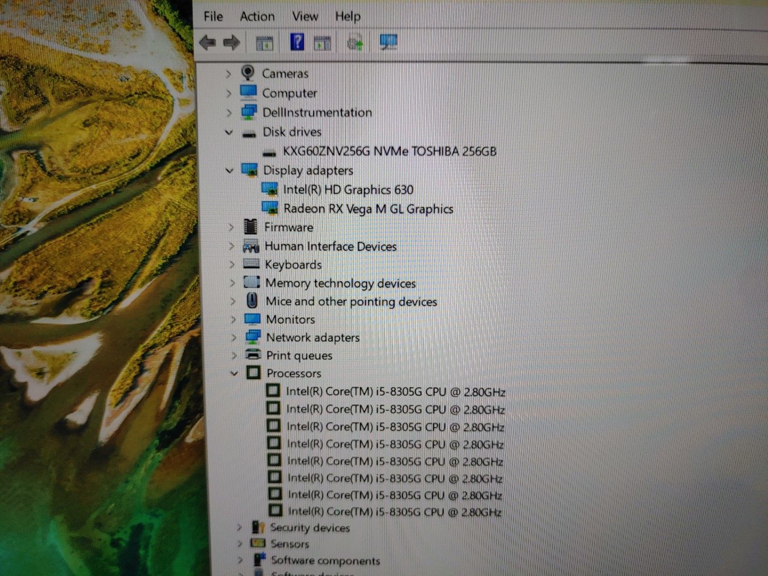Click the action pane toolbar icon
Viewport: 768px width, 576px height.
tap(322, 43)
